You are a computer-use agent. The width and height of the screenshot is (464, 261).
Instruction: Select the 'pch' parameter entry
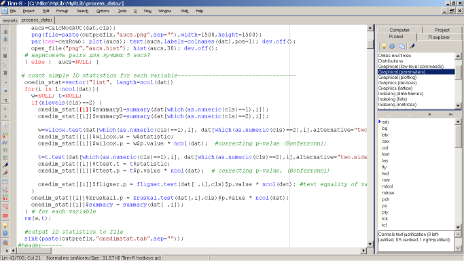pyautogui.click(x=386, y=199)
